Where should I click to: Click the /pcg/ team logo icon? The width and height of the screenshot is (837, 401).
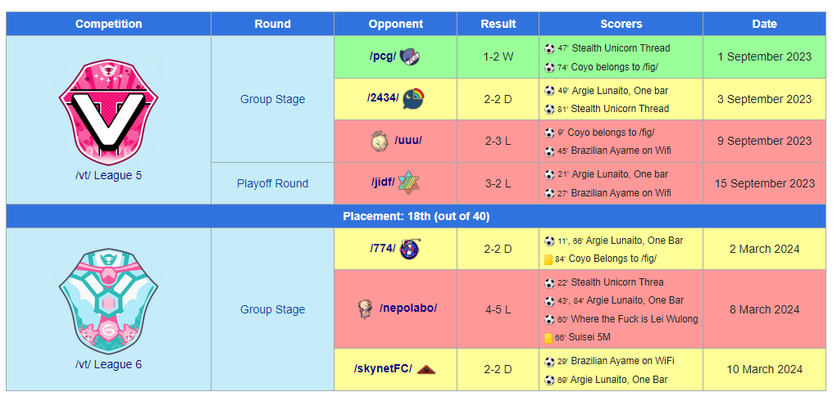[x=411, y=56]
